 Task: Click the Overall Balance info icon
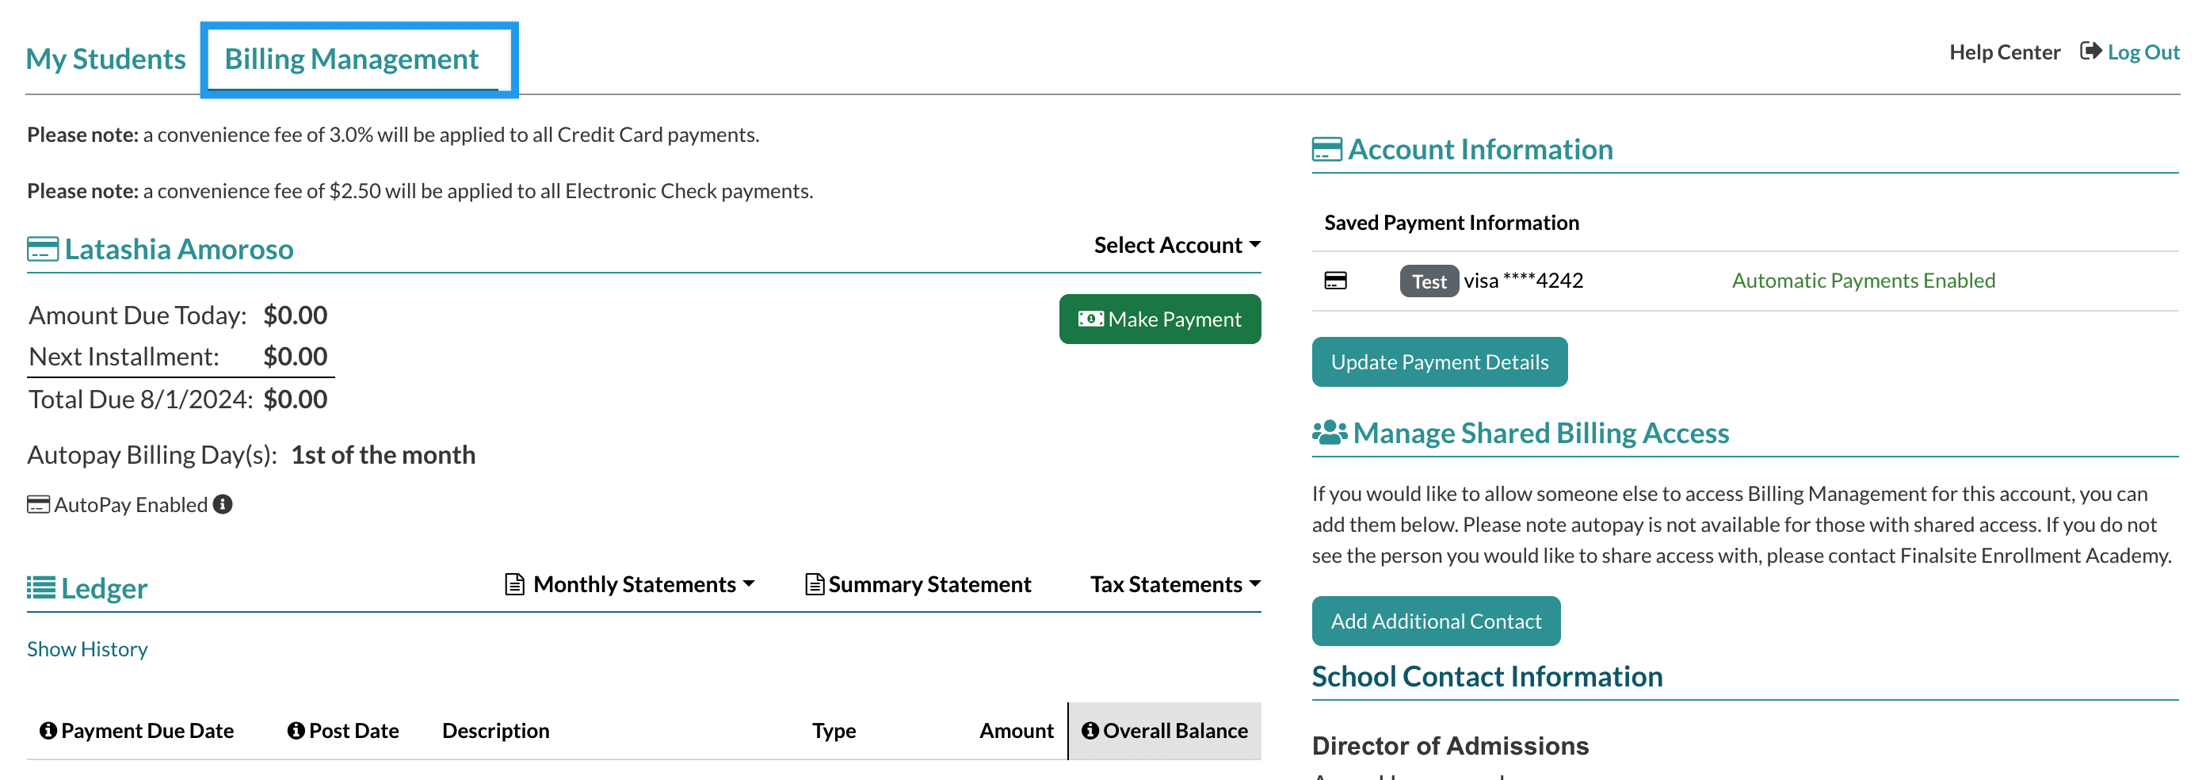(x=1090, y=730)
